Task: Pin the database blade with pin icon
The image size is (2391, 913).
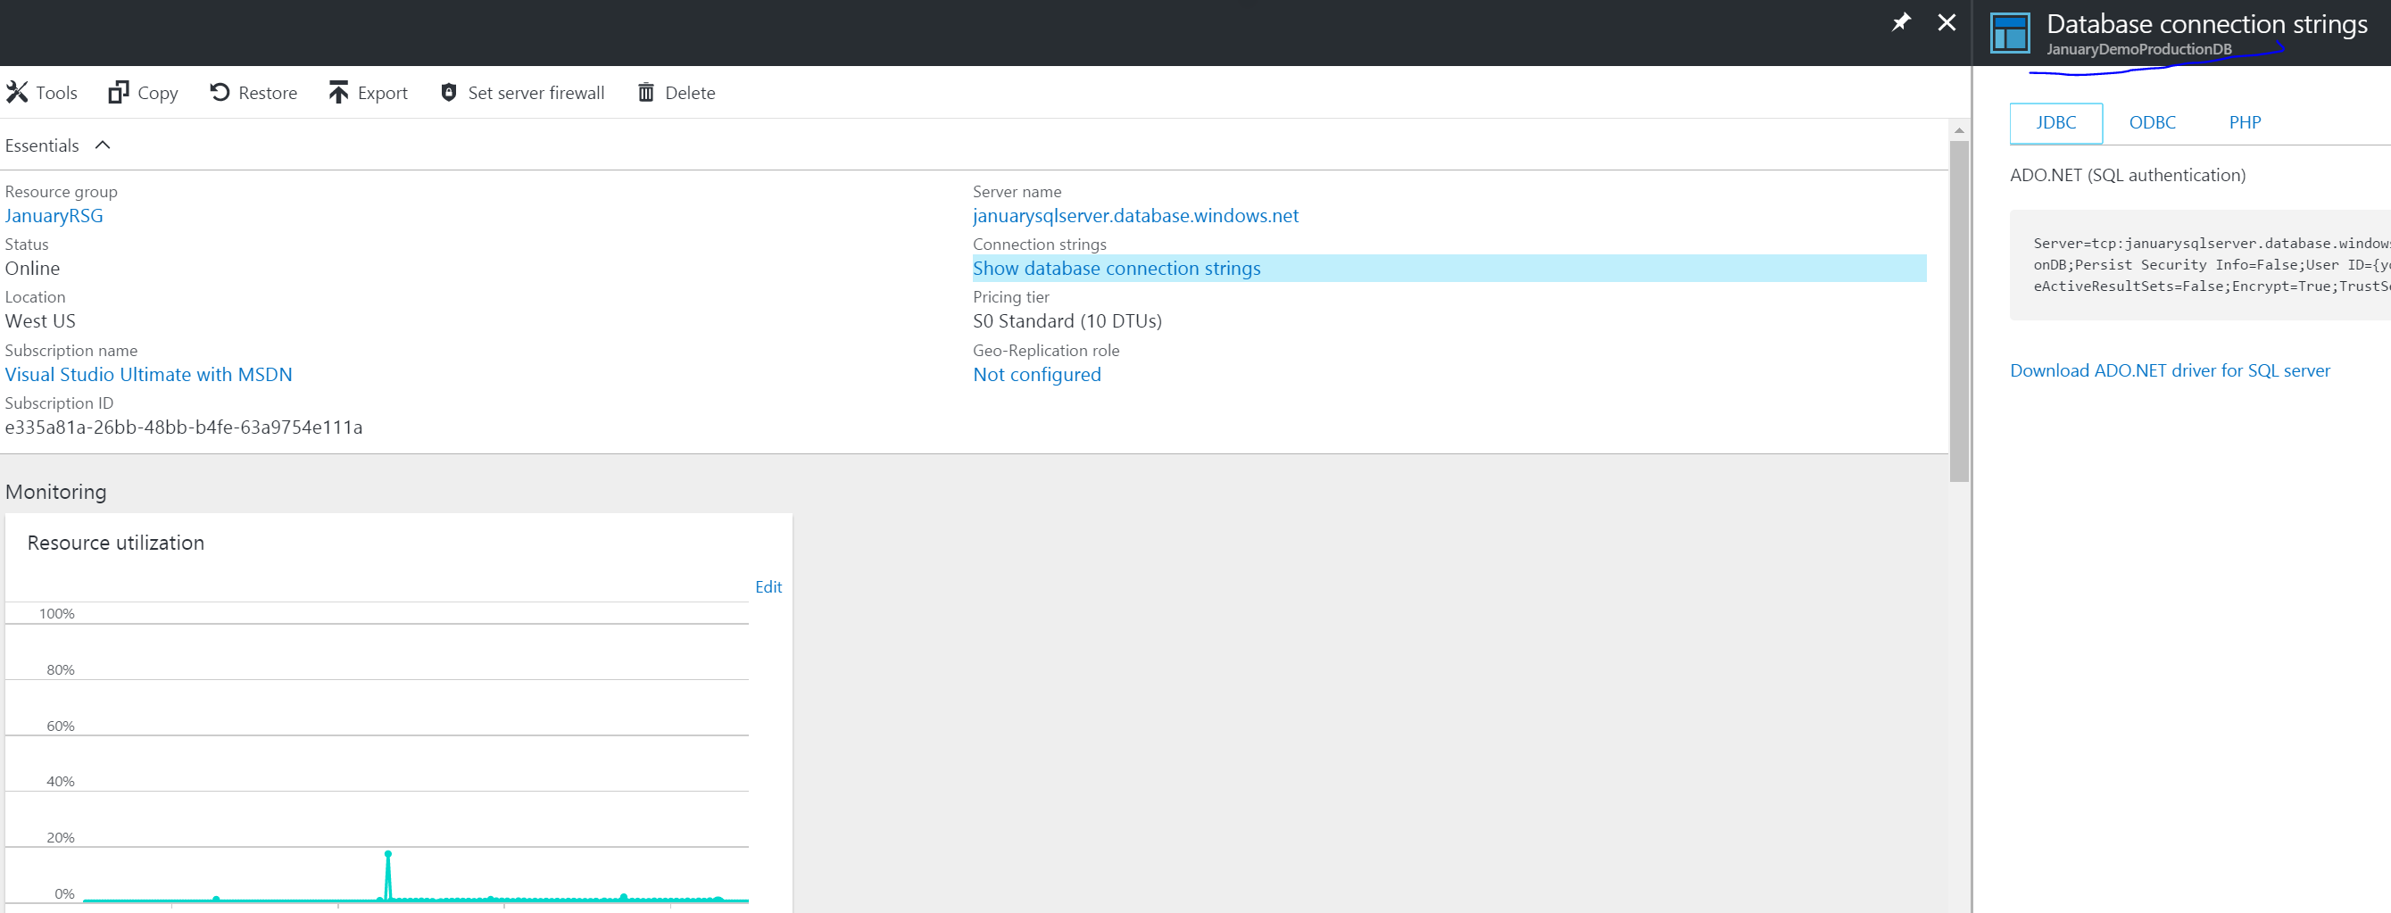Action: pos(1901,22)
